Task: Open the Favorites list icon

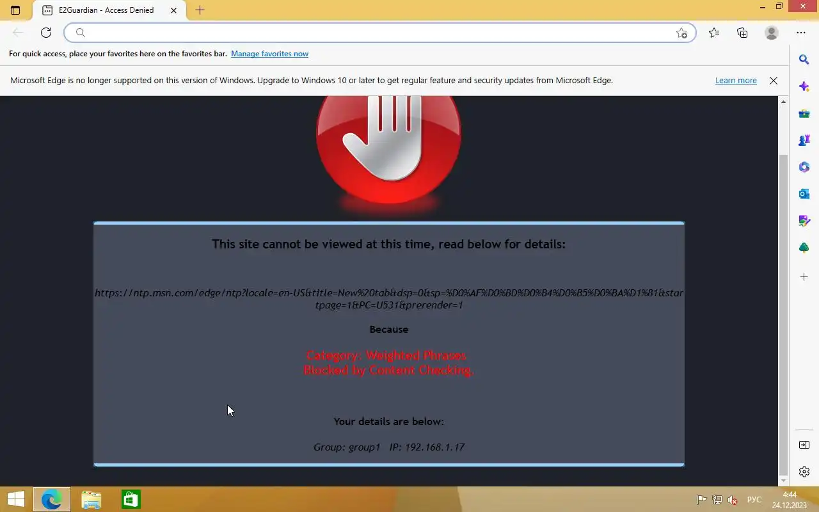Action: pyautogui.click(x=714, y=33)
